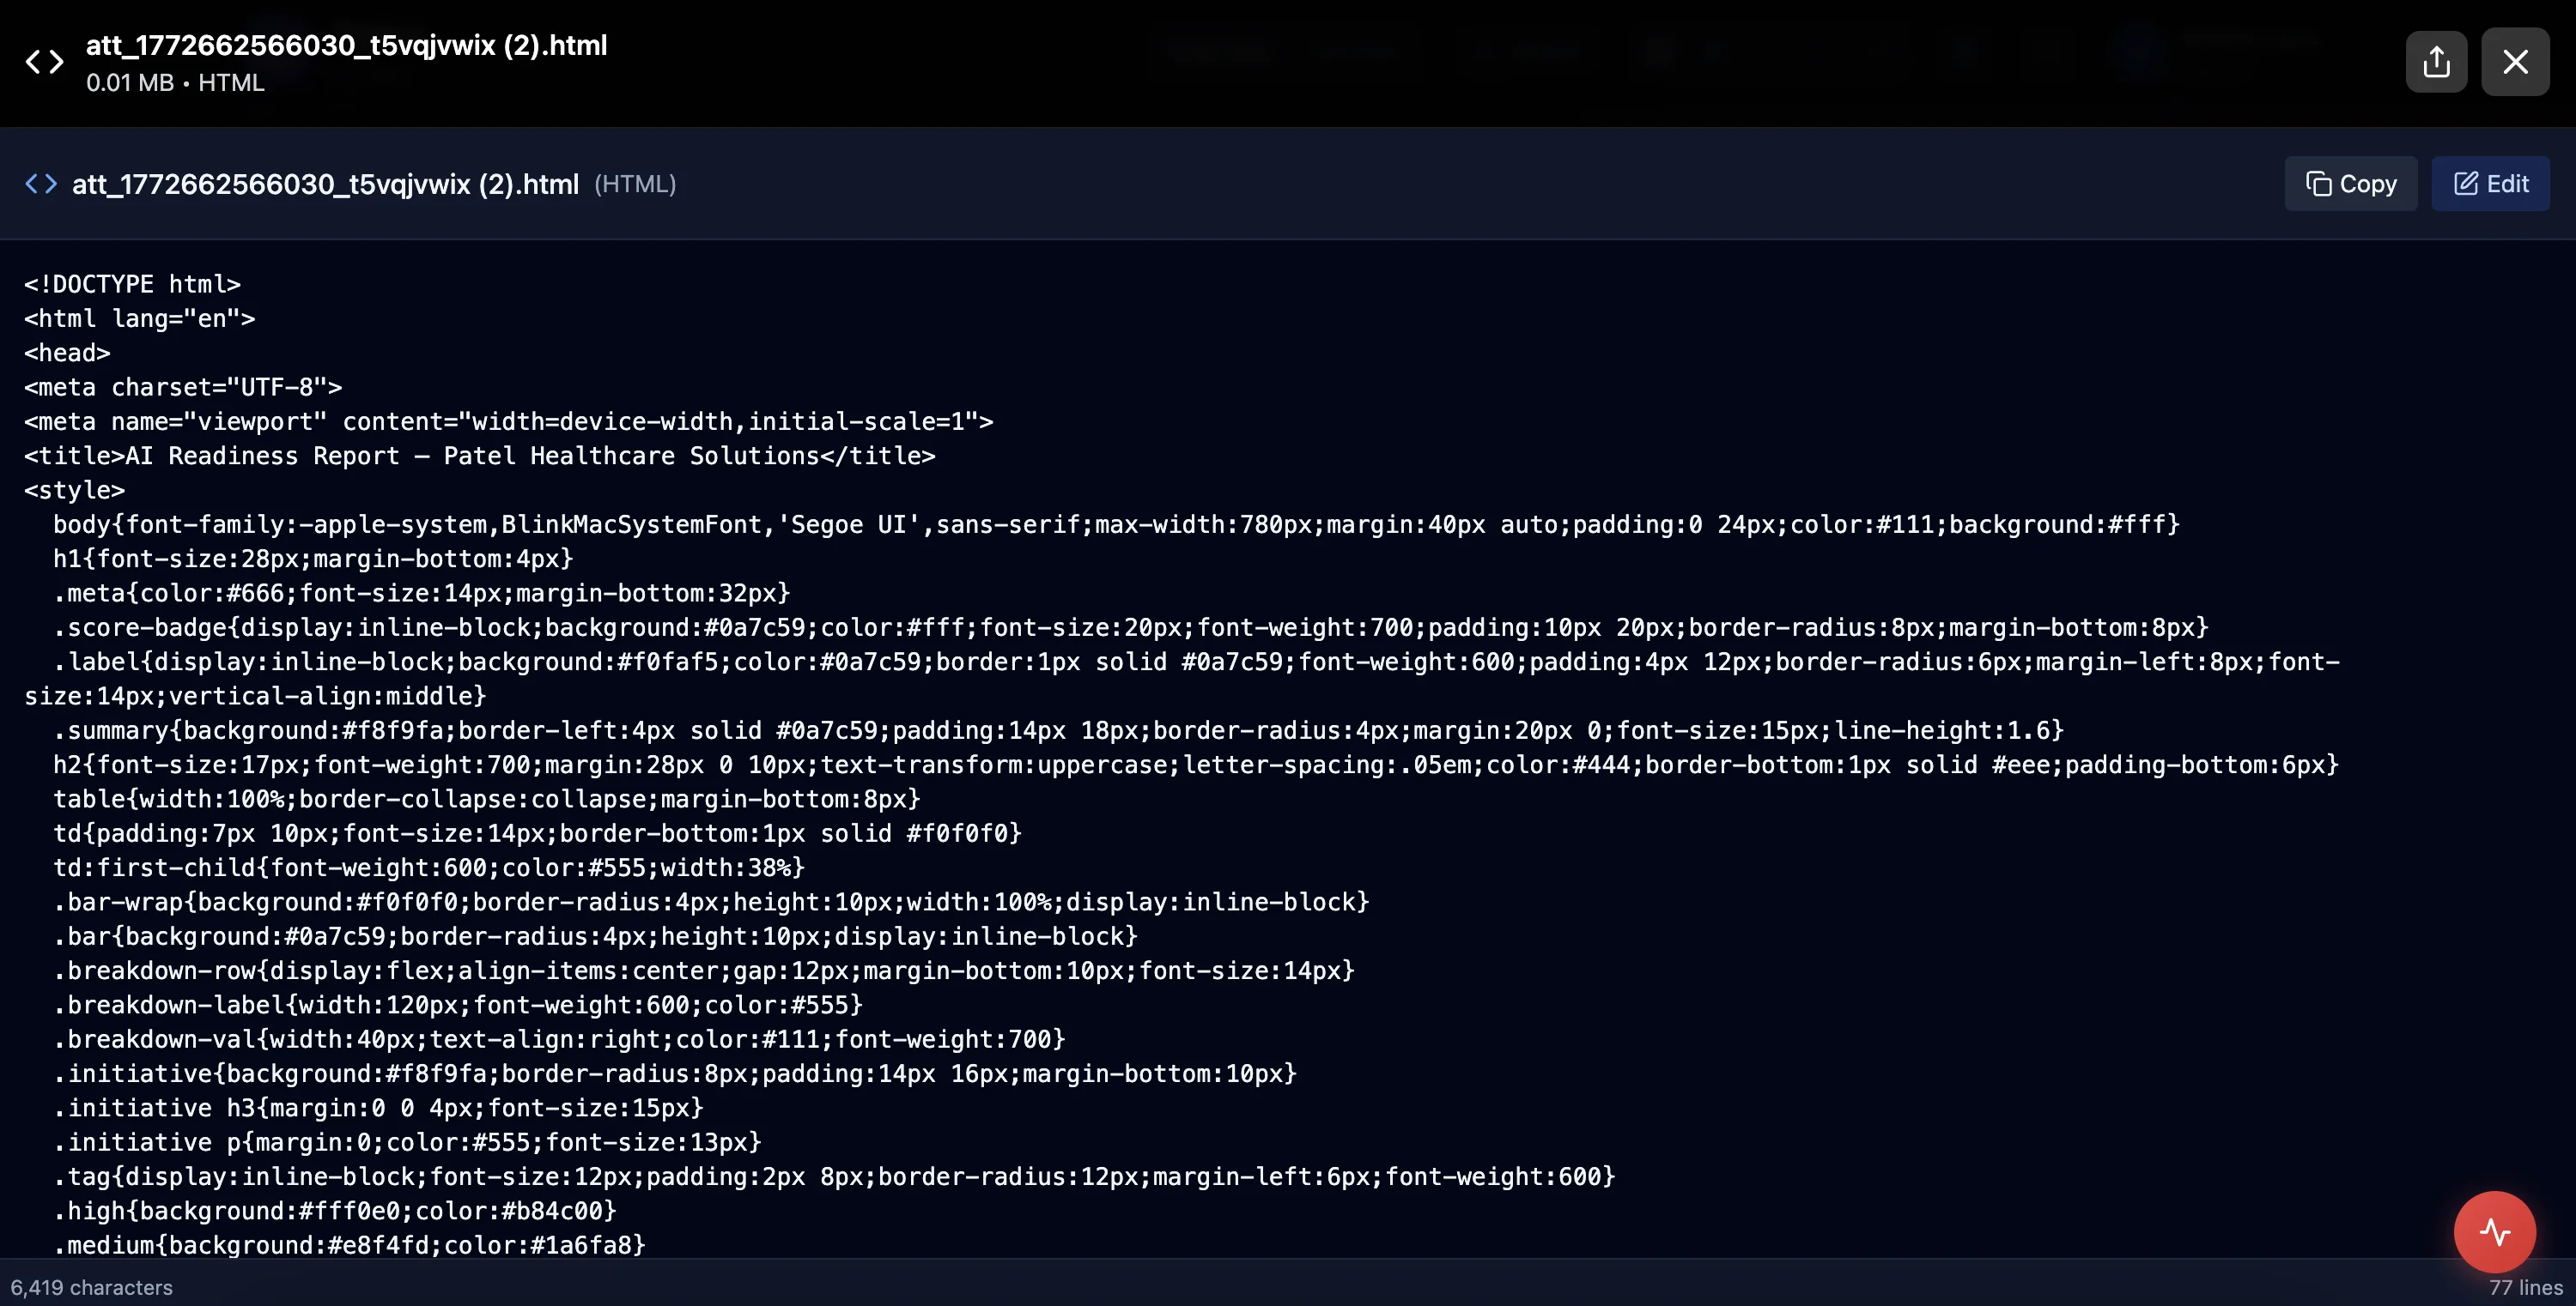Image resolution: width=2576 pixels, height=1306 pixels.
Task: Click the code brackets icon in top header
Action: (44, 62)
